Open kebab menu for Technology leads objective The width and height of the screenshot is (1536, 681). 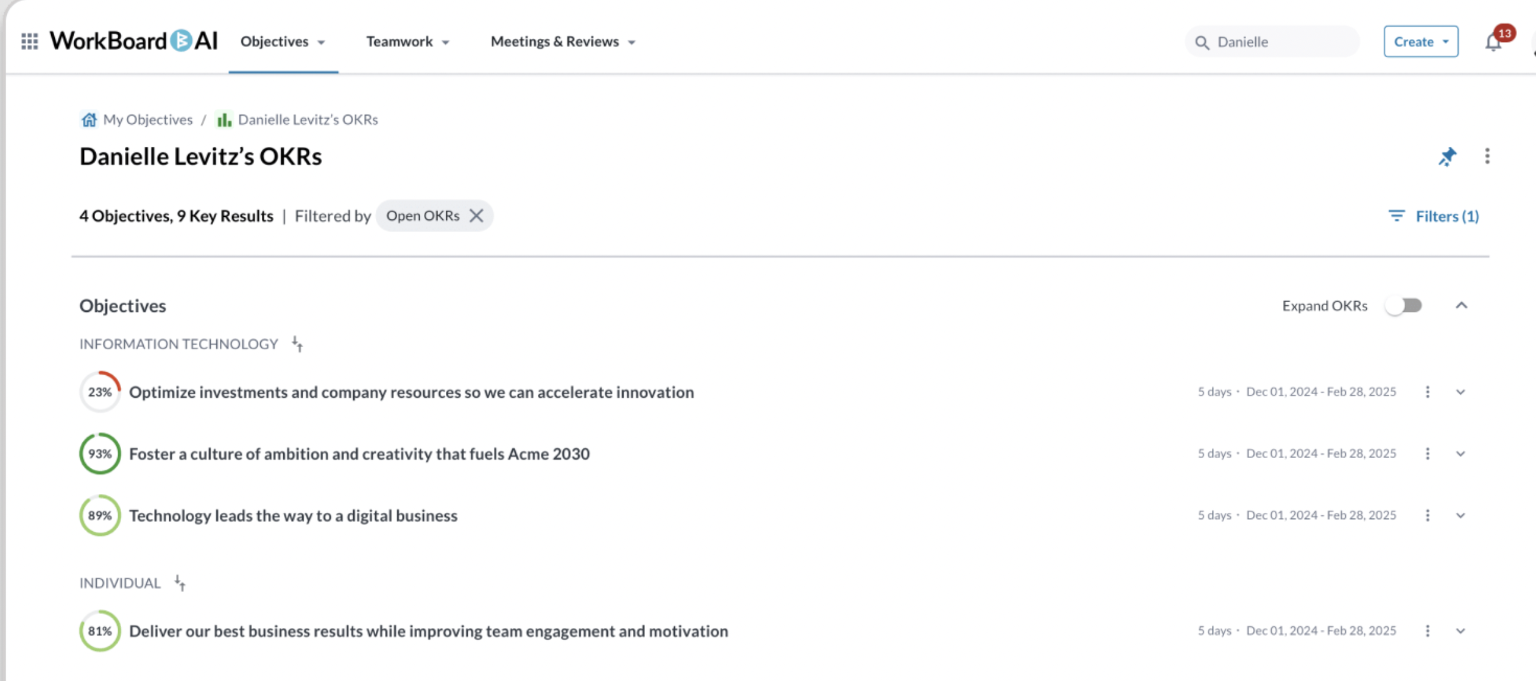click(1428, 515)
